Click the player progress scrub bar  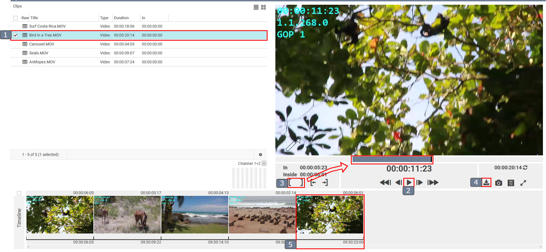[392, 159]
